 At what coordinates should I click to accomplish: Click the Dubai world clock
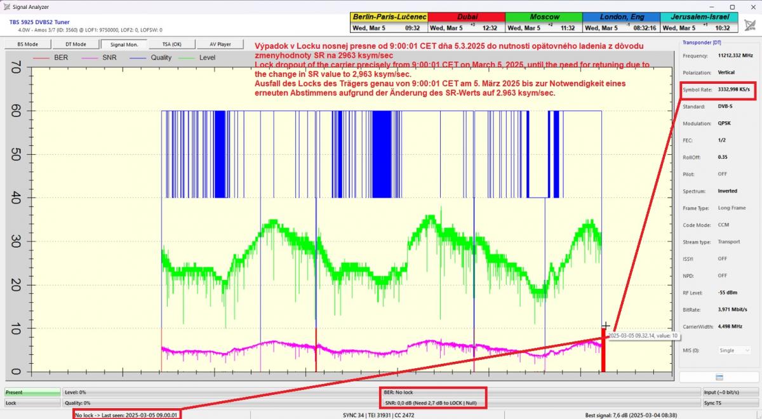tap(466, 22)
